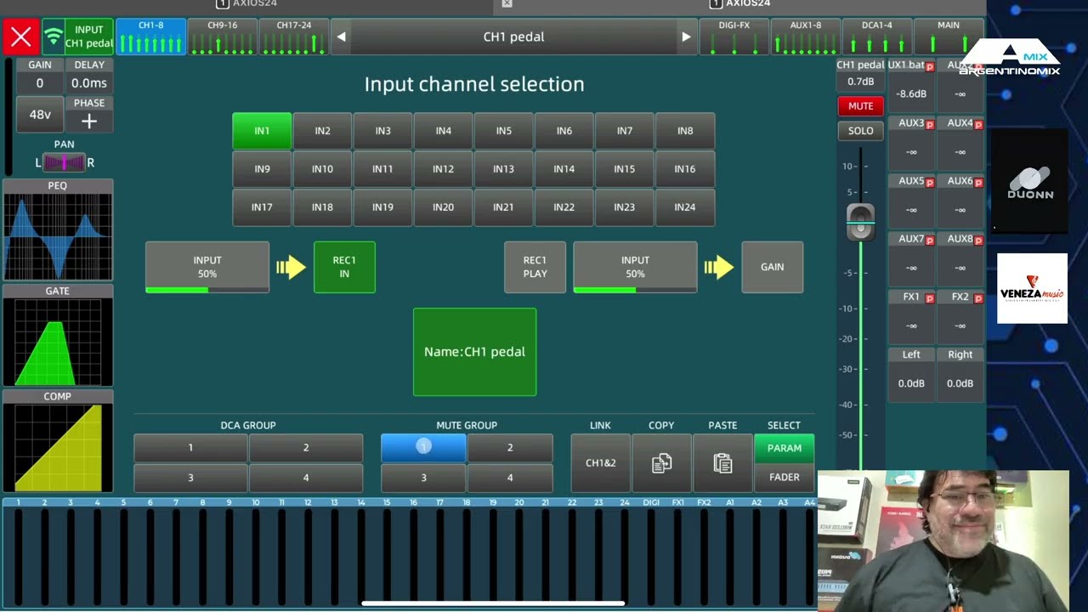The height and width of the screenshot is (612, 1088).
Task: Solo the CH1 pedal channel
Action: tap(860, 131)
